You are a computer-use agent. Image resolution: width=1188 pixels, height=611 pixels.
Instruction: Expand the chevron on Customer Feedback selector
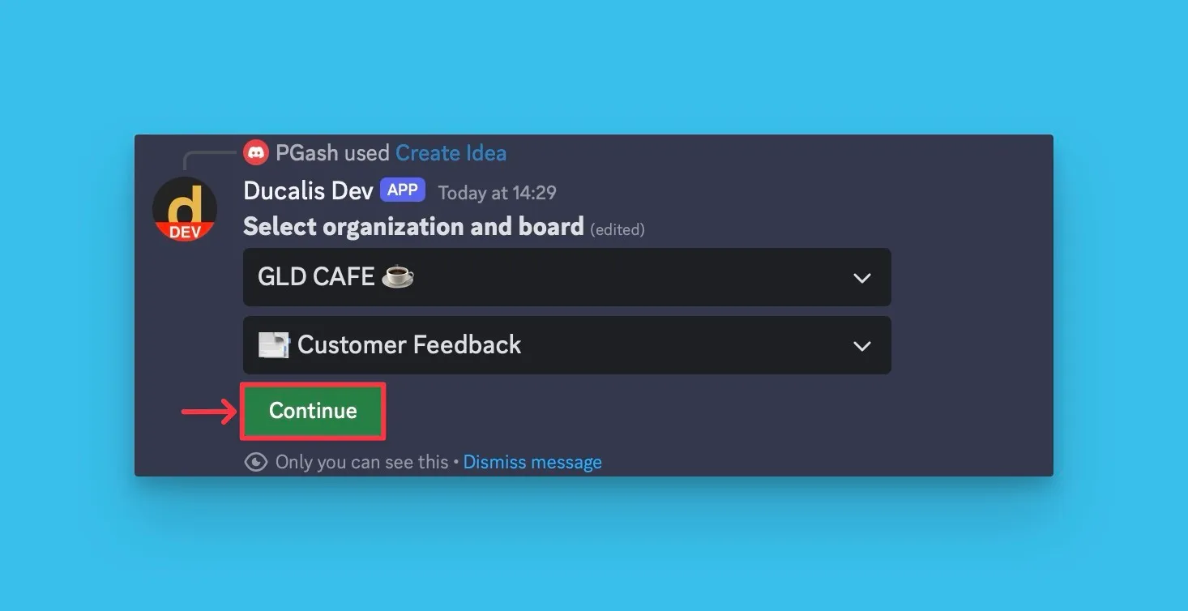click(862, 346)
